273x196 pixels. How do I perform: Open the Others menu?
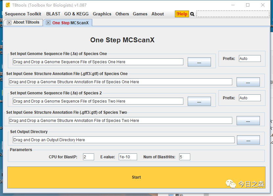122,14
